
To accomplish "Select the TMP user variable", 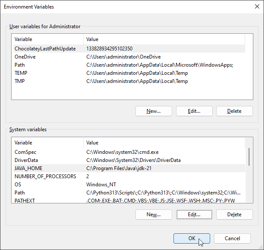I will pyautogui.click(x=20, y=81).
